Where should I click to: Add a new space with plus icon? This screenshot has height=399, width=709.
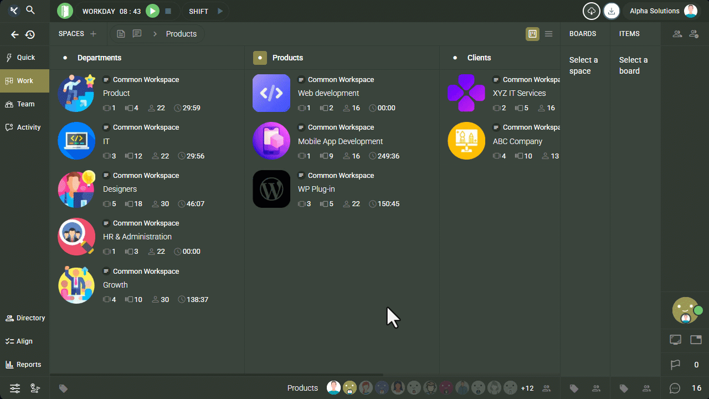coord(93,34)
